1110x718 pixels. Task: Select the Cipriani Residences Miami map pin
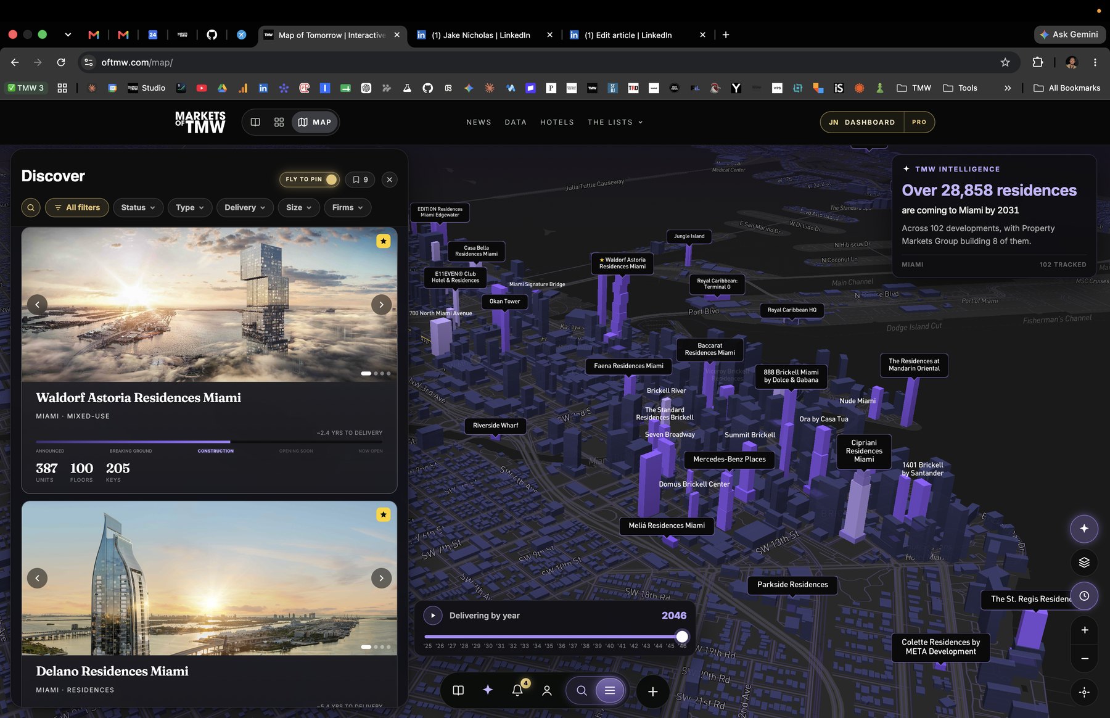pyautogui.click(x=864, y=451)
